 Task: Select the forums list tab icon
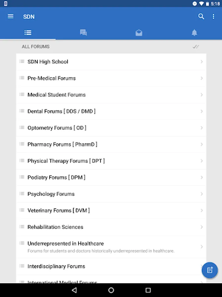[x=28, y=33]
